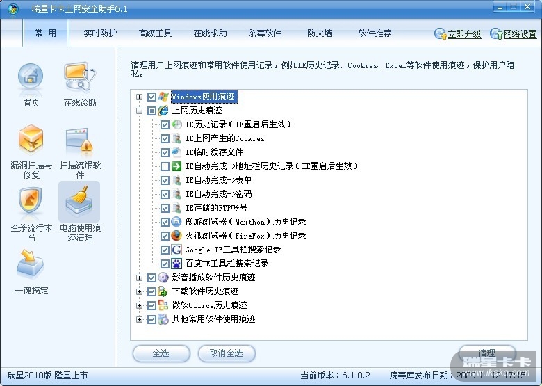Open the 高级工具 tab
This screenshot has height=386, width=542.
155,33
